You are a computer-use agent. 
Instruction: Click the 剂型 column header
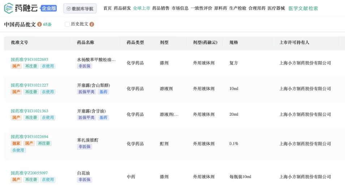click(x=164, y=42)
